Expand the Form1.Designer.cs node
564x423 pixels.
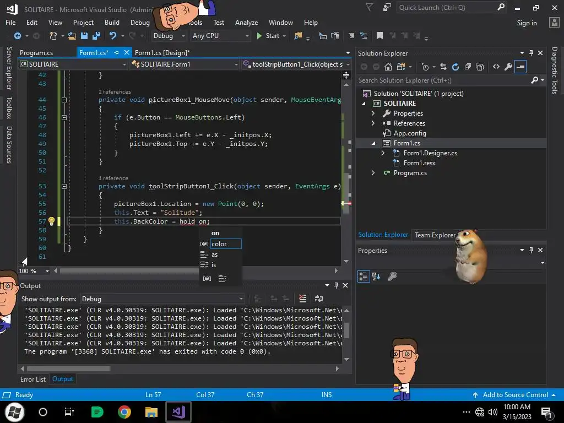point(383,153)
